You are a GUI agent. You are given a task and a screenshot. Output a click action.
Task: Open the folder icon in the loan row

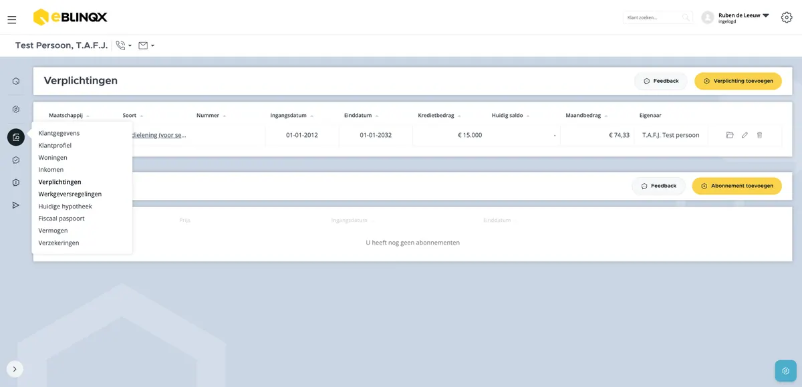730,135
